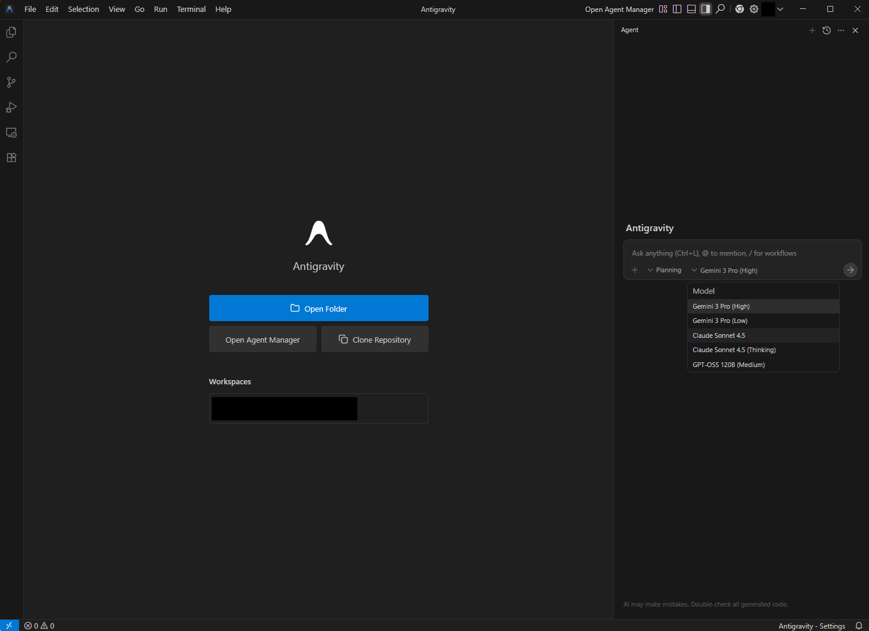The height and width of the screenshot is (631, 869).
Task: Send the agent message with arrow button
Action: click(x=851, y=270)
